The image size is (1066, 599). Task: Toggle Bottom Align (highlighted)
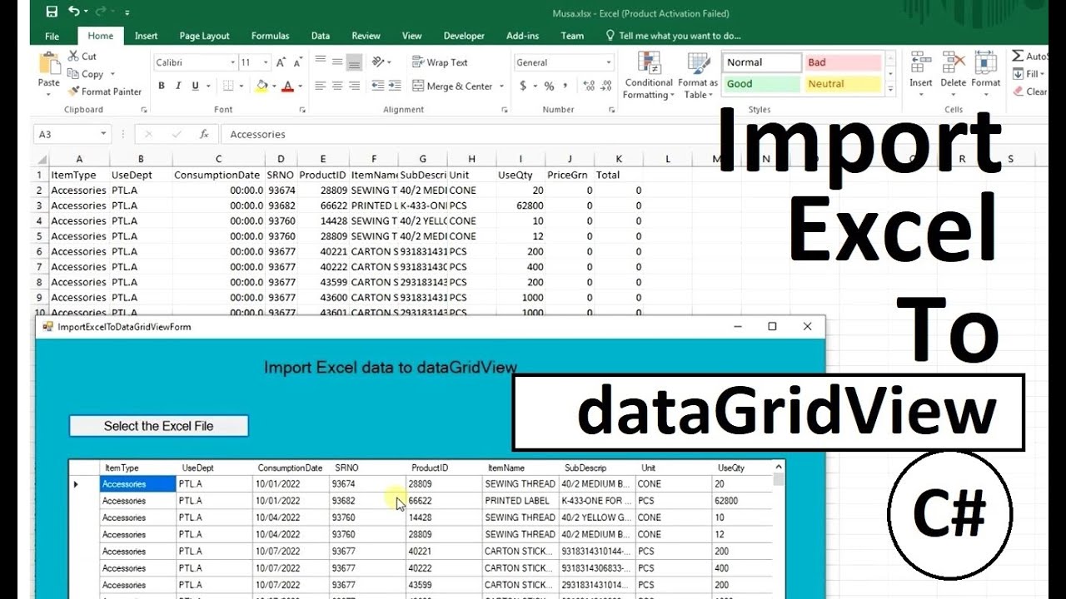click(355, 62)
